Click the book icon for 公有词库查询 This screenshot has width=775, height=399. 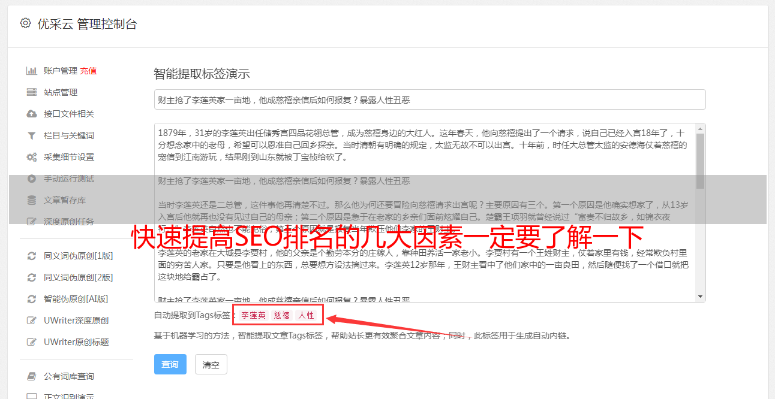(x=32, y=376)
